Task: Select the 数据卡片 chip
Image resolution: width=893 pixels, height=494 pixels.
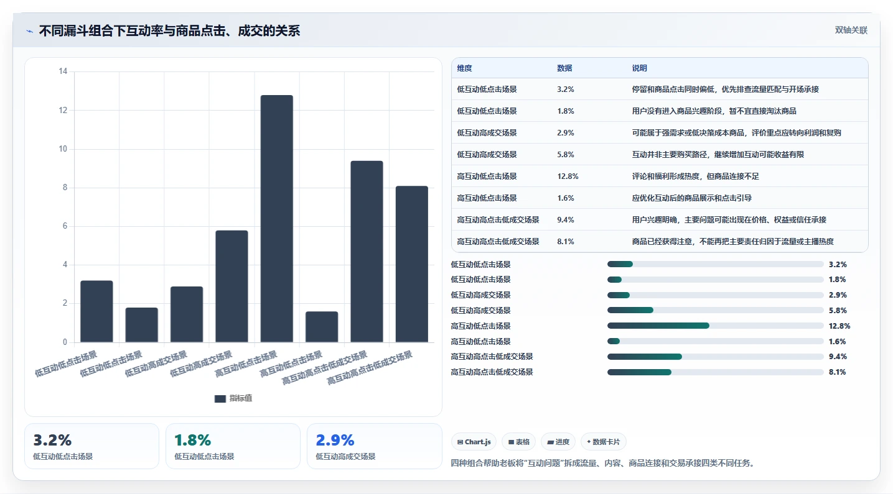Action: 603,442
